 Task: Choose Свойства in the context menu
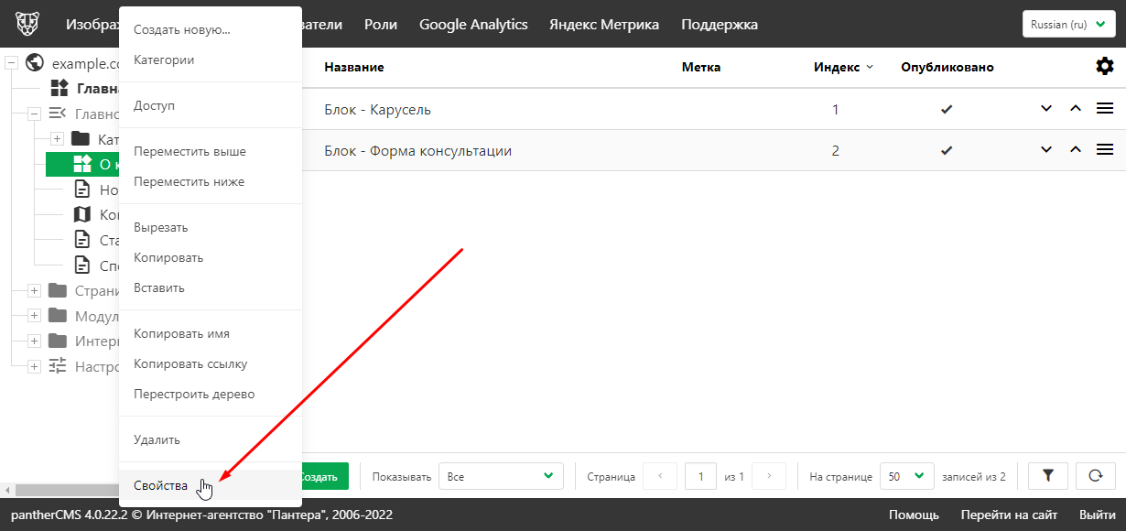[161, 485]
